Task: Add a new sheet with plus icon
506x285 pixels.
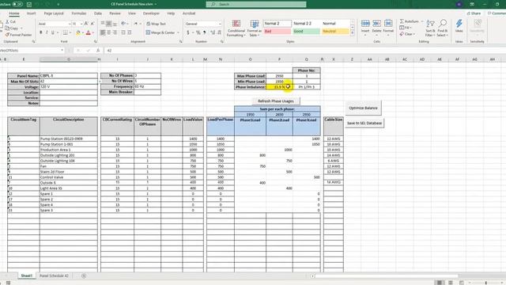Action: point(84,276)
